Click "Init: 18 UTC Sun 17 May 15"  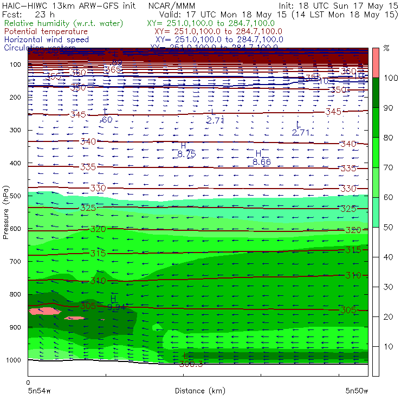[x=338, y=5]
